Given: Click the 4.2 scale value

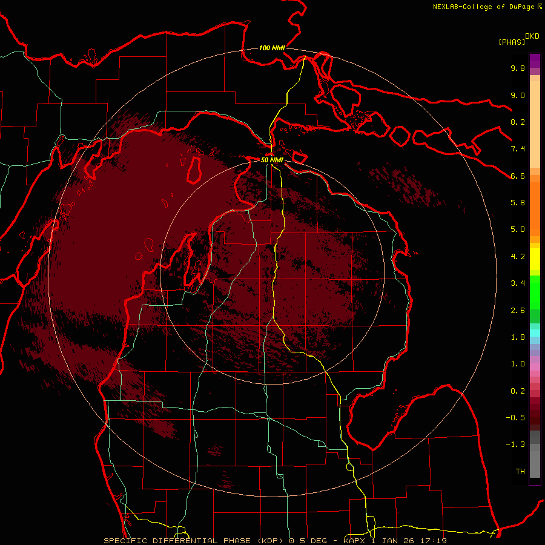Looking at the screenshot, I should 518,257.
